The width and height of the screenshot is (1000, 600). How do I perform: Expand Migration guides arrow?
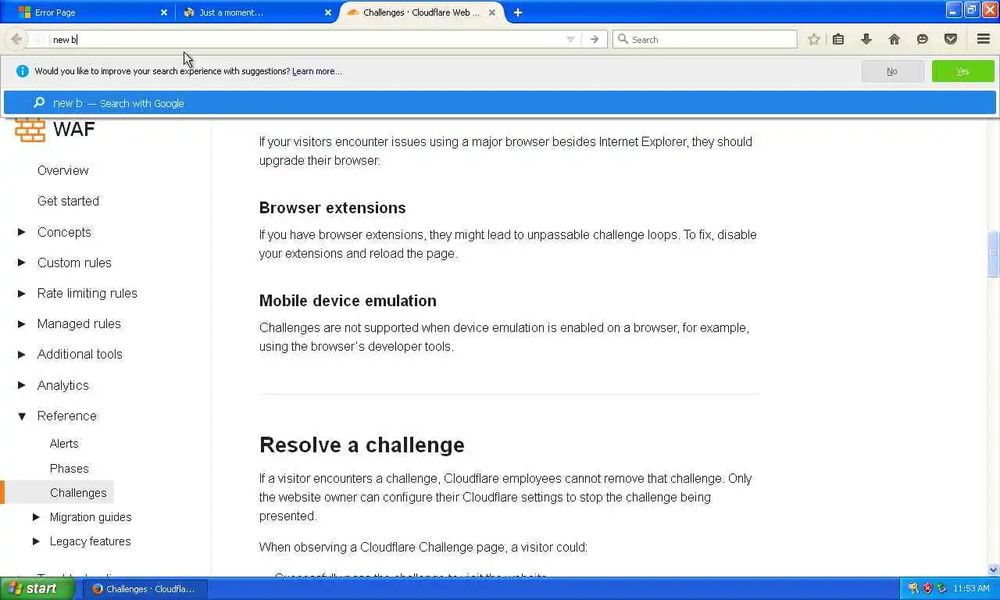tap(36, 517)
